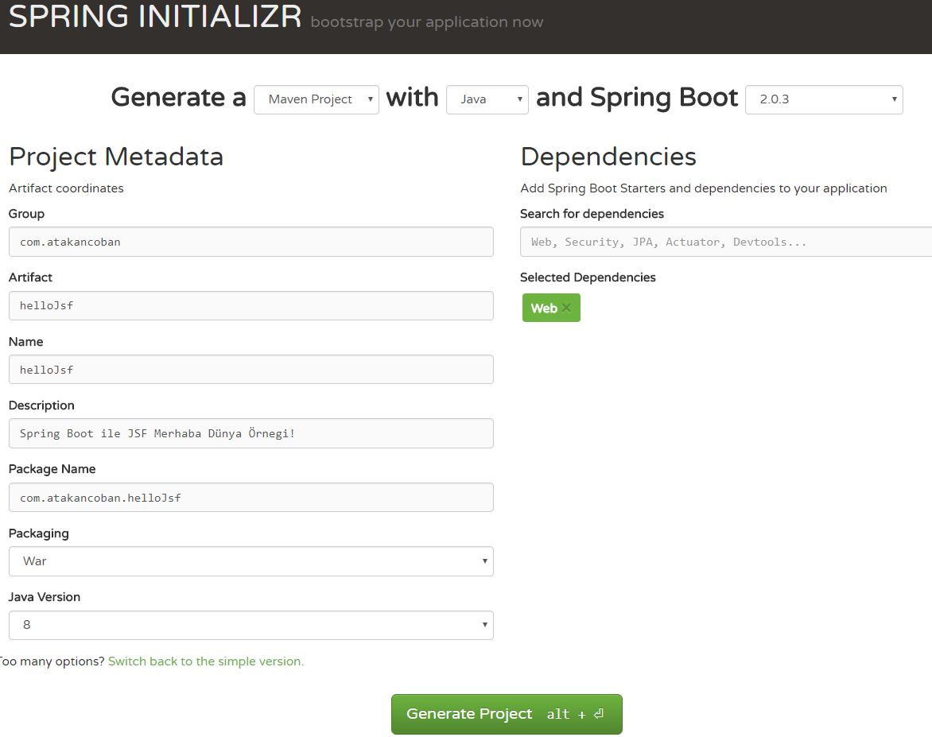Expand the Packaging War dropdown
The image size is (932, 737).
pyautogui.click(x=250, y=561)
